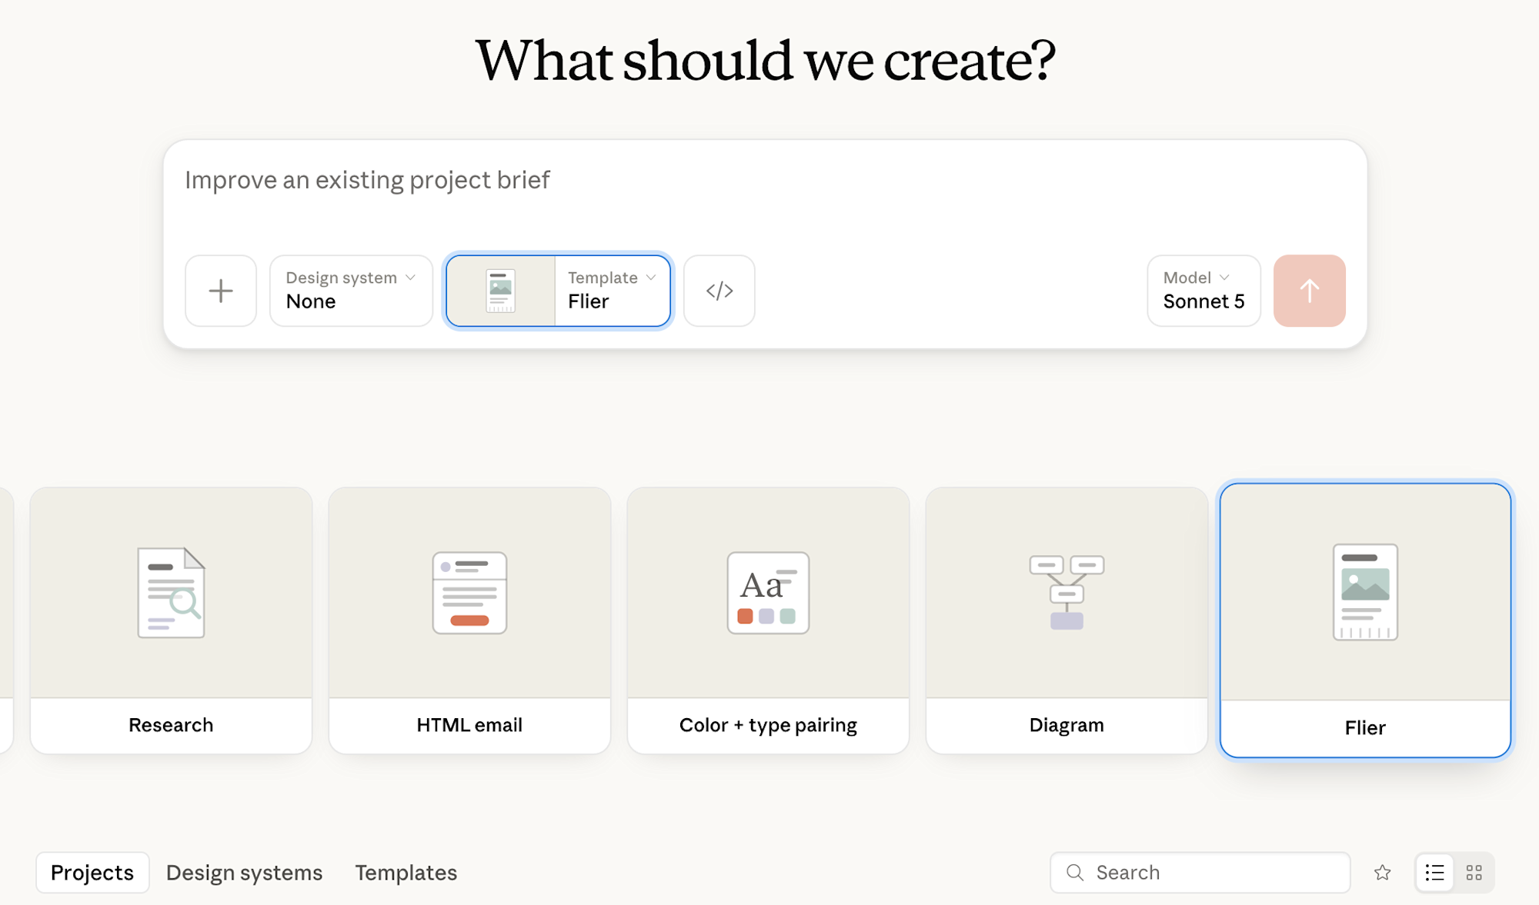
Task: Switch to grid view
Action: point(1474,872)
